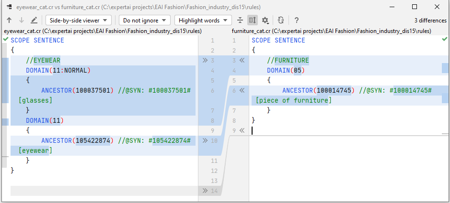Image resolution: width=450 pixels, height=203 pixels.
Task: Open the Side-by-side viewer dropdown
Action: [79, 21]
